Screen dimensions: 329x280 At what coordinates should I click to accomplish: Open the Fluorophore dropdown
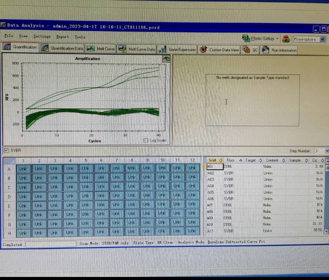(322, 39)
